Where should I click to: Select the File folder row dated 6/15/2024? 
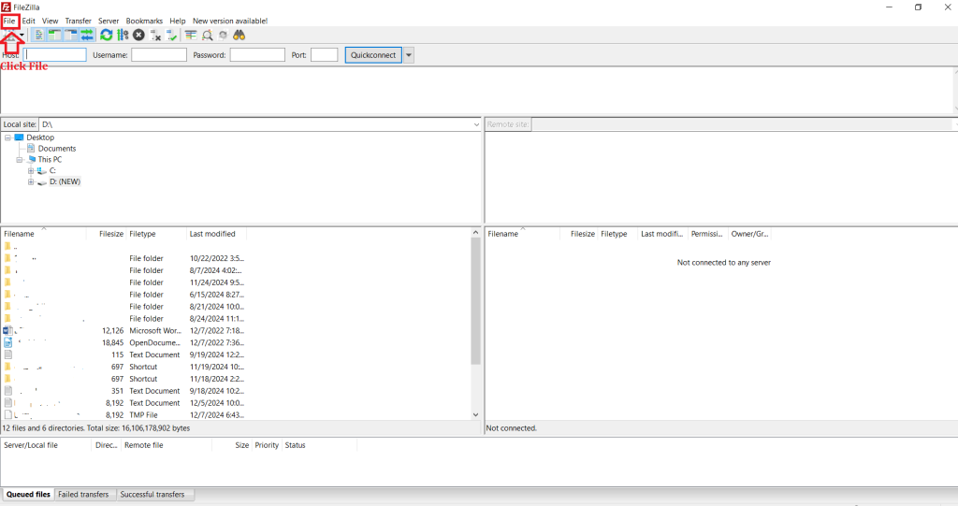(124, 295)
